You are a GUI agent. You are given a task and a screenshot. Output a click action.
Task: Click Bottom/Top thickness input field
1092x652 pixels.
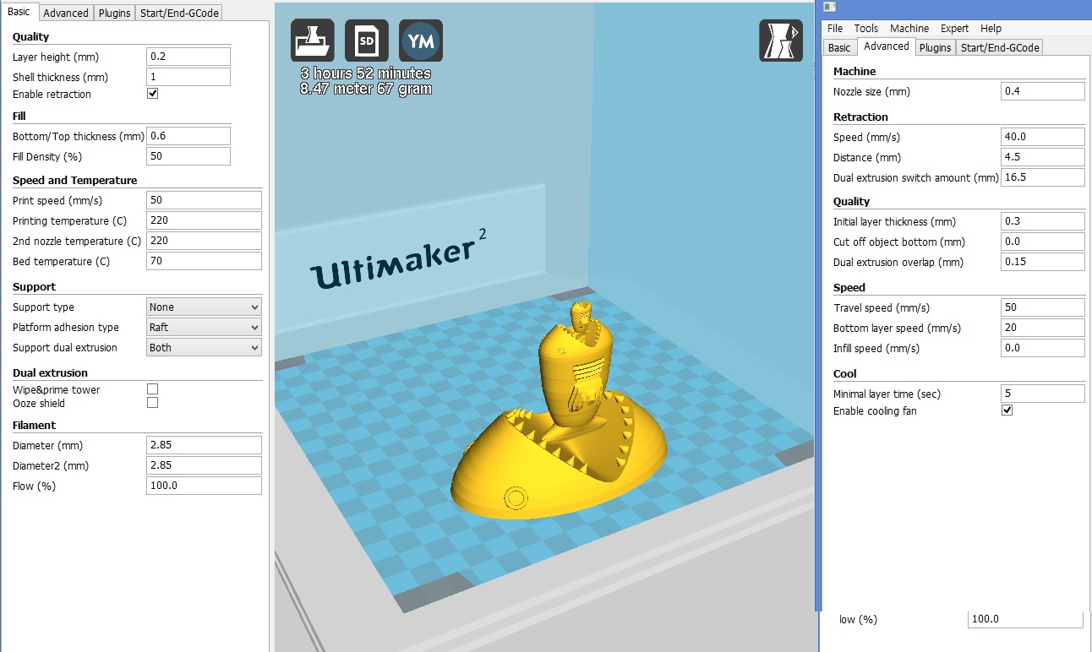point(188,136)
